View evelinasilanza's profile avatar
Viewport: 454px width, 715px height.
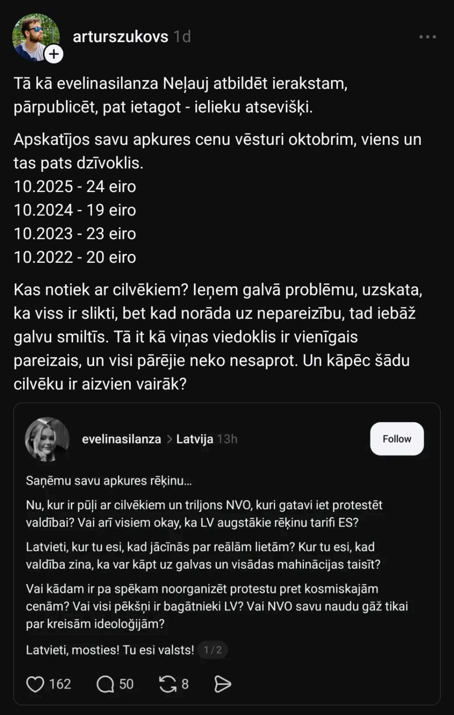click(x=47, y=439)
